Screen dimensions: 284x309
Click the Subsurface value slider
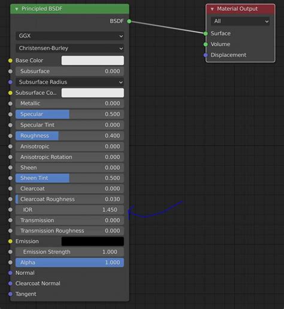70,71
